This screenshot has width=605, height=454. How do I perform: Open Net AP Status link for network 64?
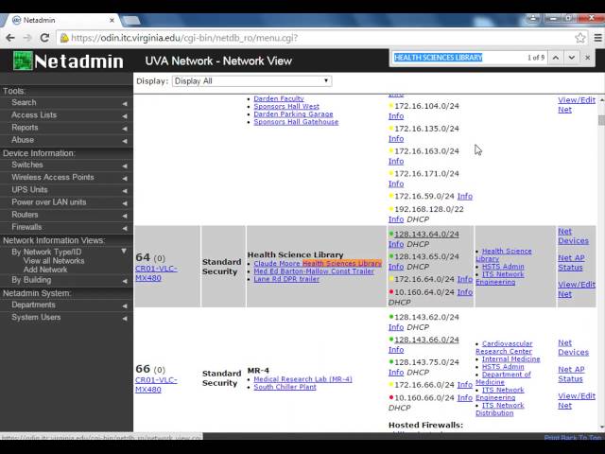click(571, 263)
